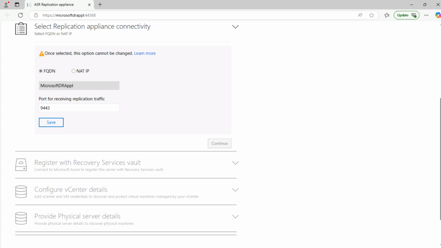
Task: Open browser Settings and more menu
Action: pyautogui.click(x=426, y=15)
